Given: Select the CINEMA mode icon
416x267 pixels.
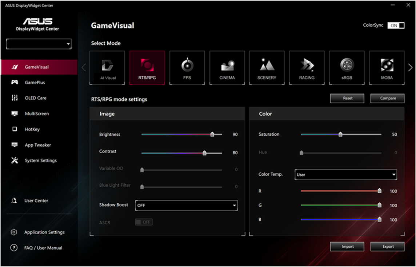Looking at the screenshot, I should click(x=227, y=68).
